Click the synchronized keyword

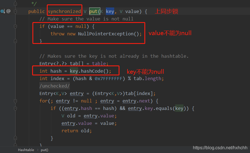[x=64, y=11]
